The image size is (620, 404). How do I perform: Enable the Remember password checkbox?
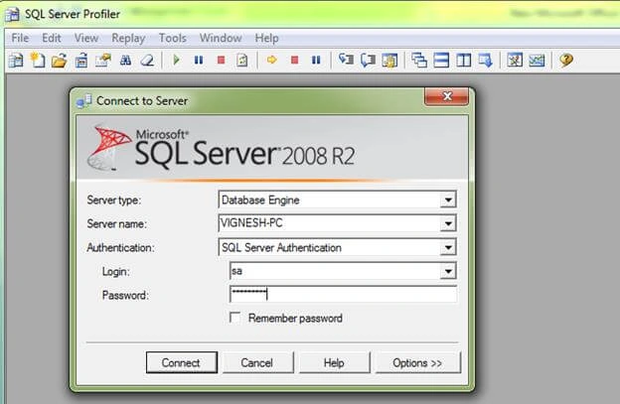click(234, 318)
